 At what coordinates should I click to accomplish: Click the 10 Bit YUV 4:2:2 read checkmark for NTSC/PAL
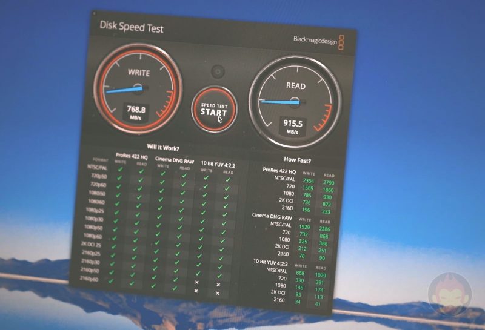229,179
